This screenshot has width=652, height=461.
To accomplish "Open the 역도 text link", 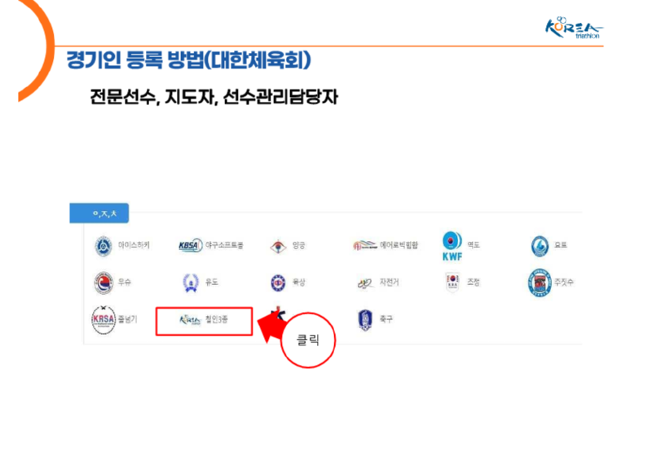I will 474,245.
